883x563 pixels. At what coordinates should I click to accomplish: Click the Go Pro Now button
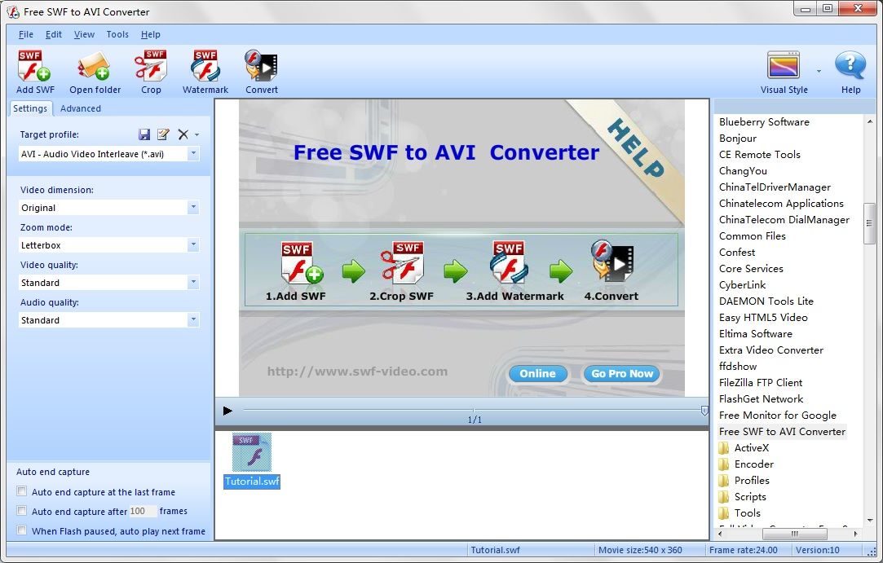pos(622,373)
